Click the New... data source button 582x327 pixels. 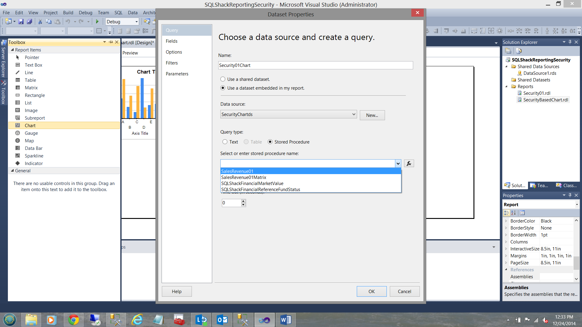[x=372, y=115]
